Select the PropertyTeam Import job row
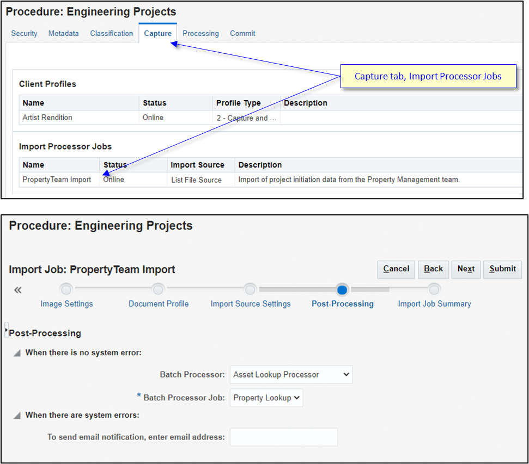Viewport: 529px width, 464px height. tap(58, 179)
